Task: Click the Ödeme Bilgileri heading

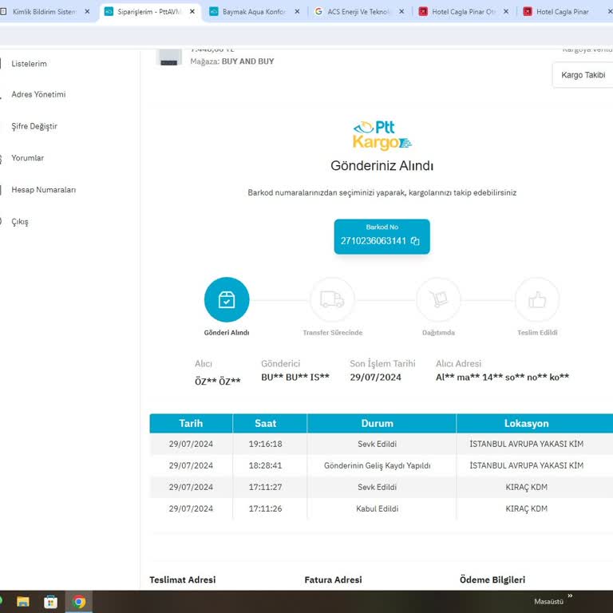Action: pyautogui.click(x=492, y=579)
